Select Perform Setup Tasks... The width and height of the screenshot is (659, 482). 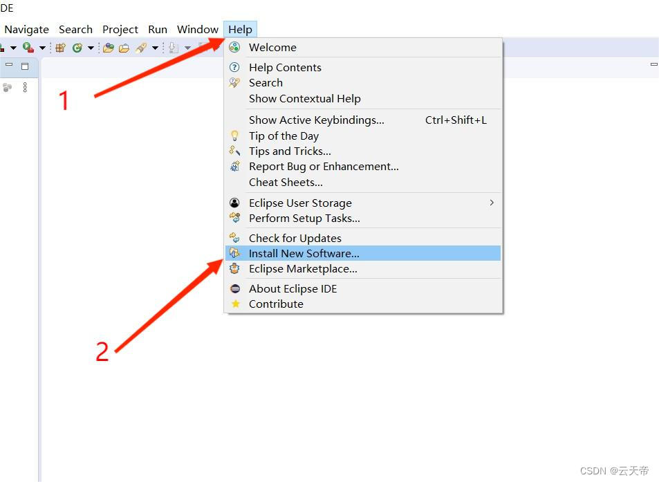364,218
